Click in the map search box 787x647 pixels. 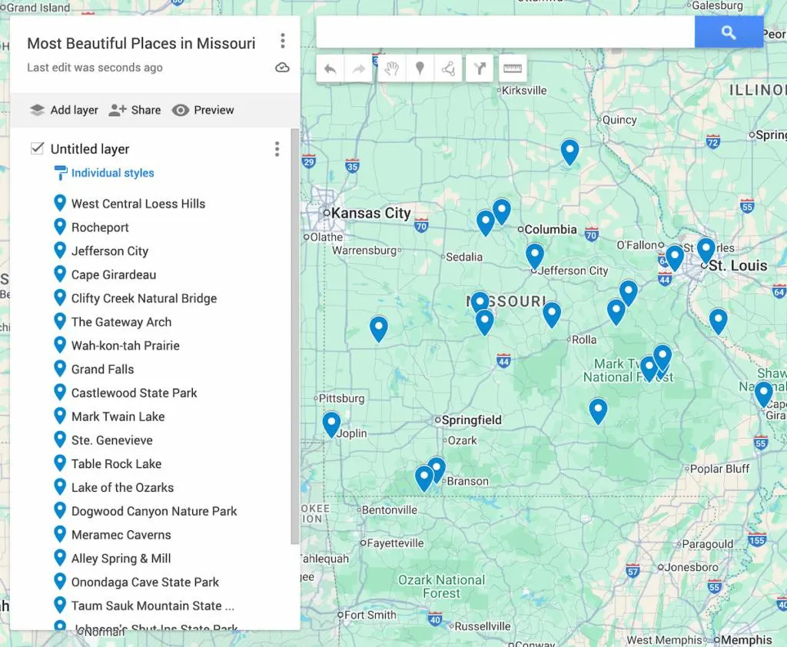(506, 32)
